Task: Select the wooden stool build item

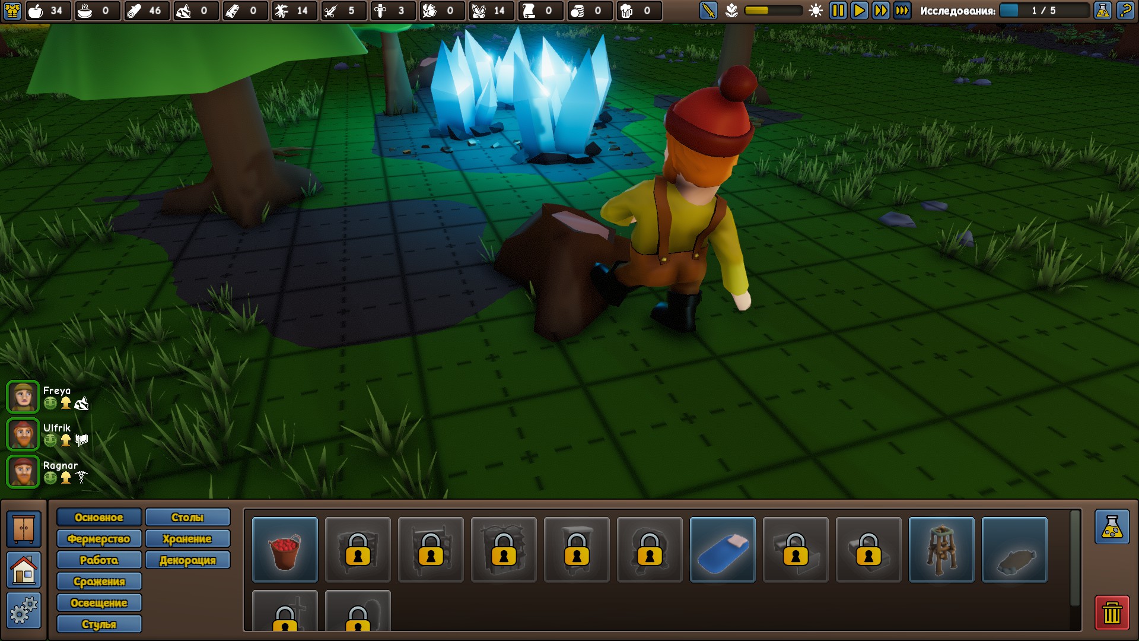Action: coord(941,550)
